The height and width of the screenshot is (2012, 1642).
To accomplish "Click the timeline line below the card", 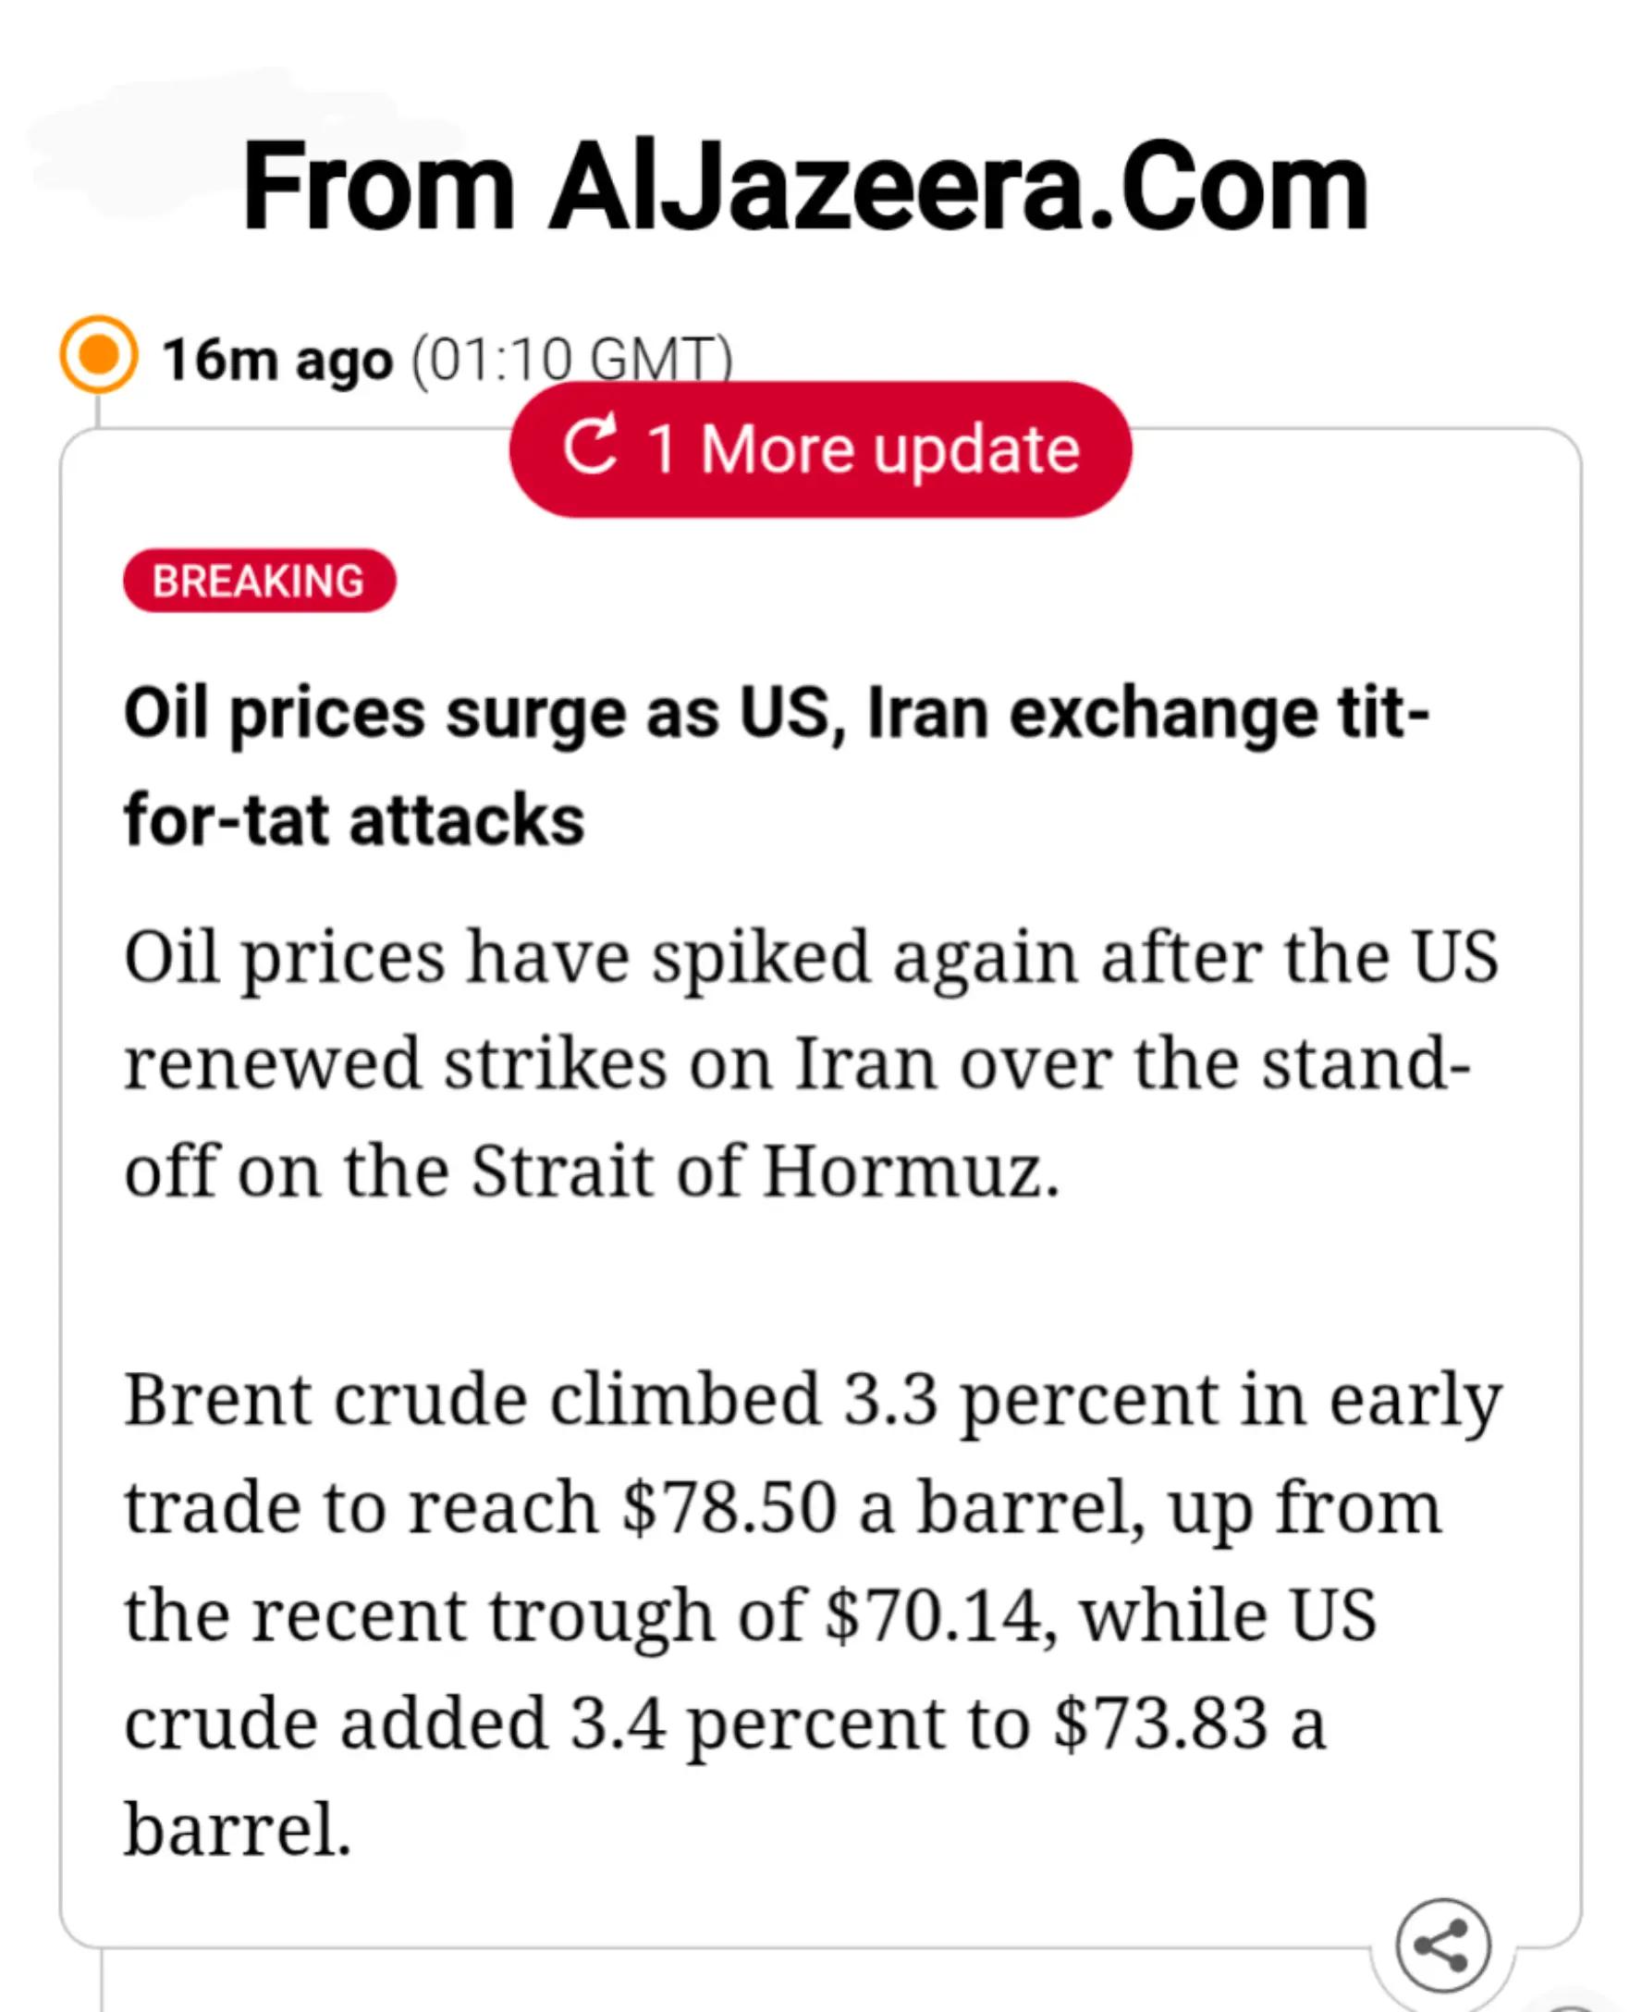I will (101, 1980).
